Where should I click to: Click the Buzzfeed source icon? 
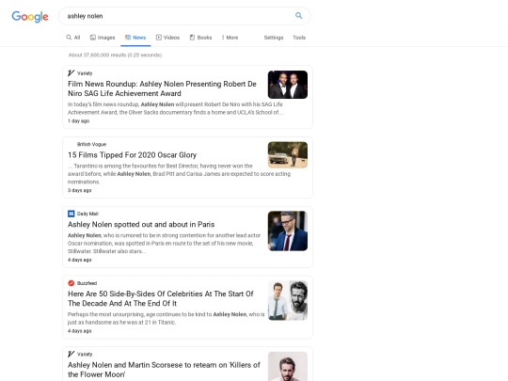pos(71,283)
